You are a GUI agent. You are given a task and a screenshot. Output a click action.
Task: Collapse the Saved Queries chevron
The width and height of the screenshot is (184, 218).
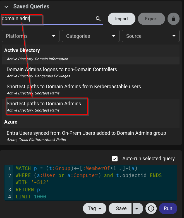point(6,7)
